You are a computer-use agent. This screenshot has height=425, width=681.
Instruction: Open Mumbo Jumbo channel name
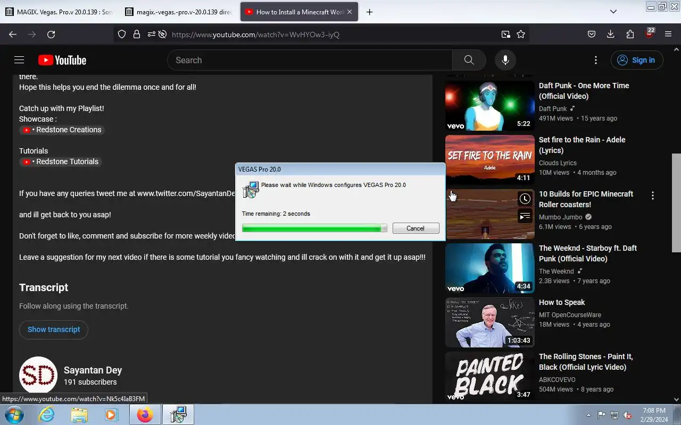pyautogui.click(x=560, y=217)
